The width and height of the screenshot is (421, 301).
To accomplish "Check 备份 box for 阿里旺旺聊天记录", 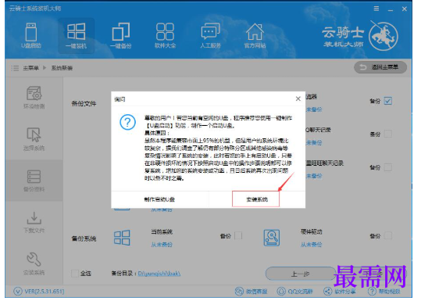I will click(388, 167).
